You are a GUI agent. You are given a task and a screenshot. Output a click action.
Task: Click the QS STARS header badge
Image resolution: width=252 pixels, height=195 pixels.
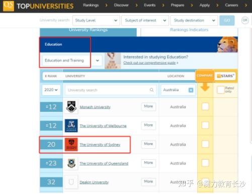tap(225, 76)
